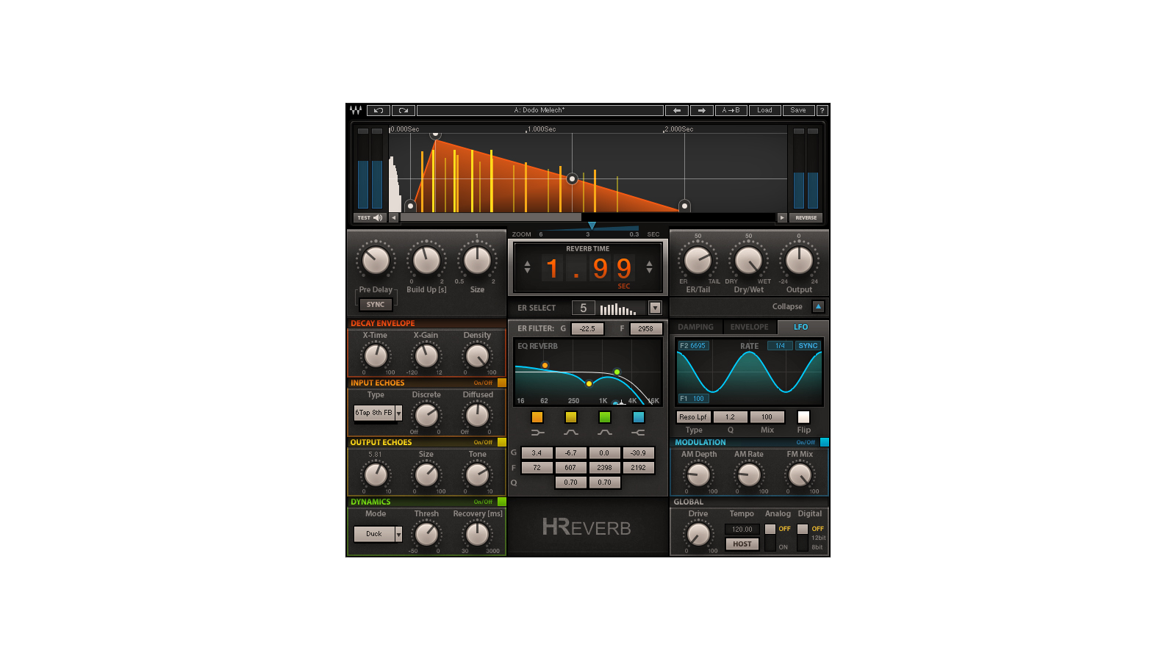Select the high-cut filter shape icon
1176x661 pixels.
point(638,432)
